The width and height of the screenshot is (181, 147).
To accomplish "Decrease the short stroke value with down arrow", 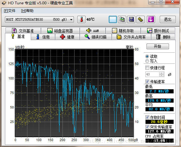I will click(162, 76).
